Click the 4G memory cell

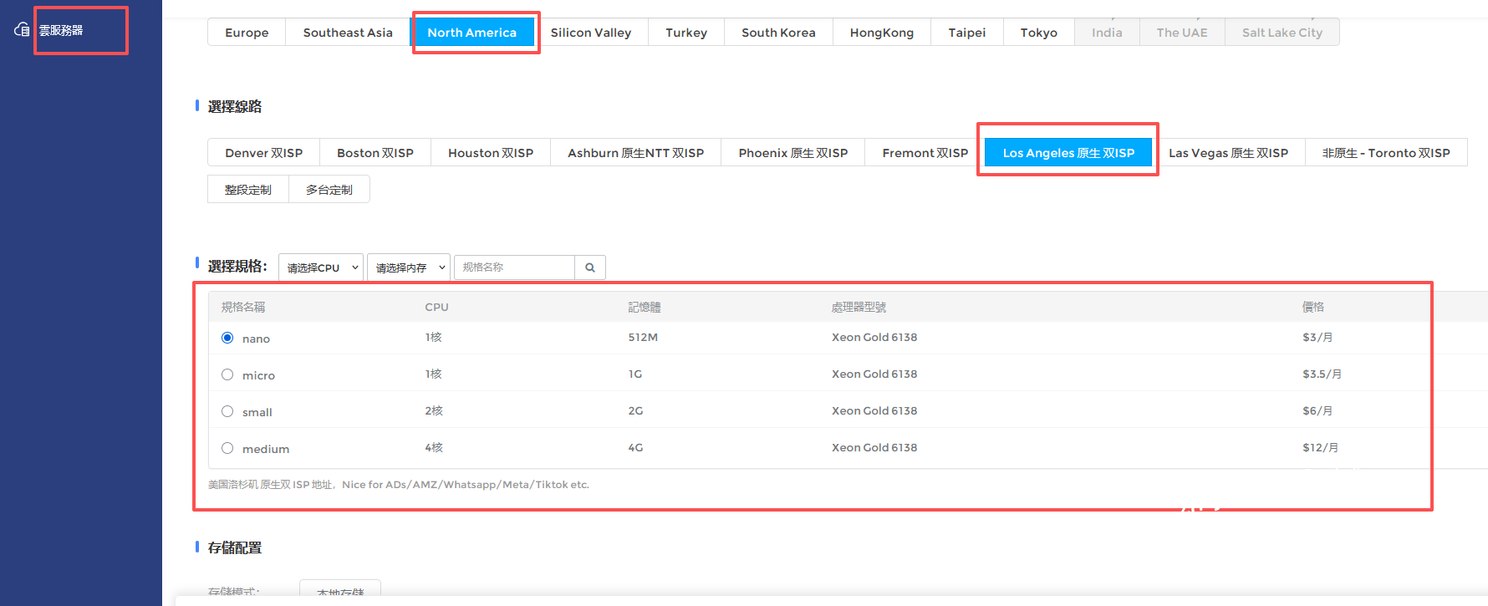(636, 448)
